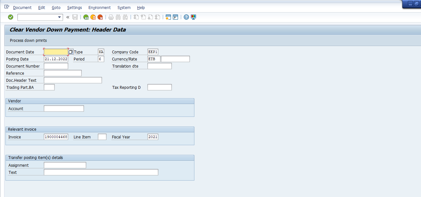Screen dimensions: 421x197
Task: Click the Customize Local Layout monitor icon
Action: (193, 17)
